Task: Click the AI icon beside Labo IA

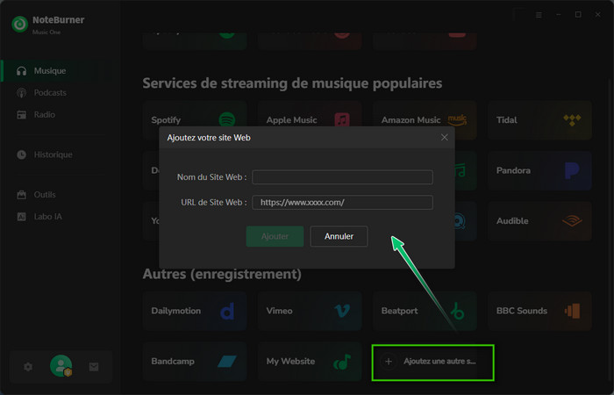Action: coord(22,217)
